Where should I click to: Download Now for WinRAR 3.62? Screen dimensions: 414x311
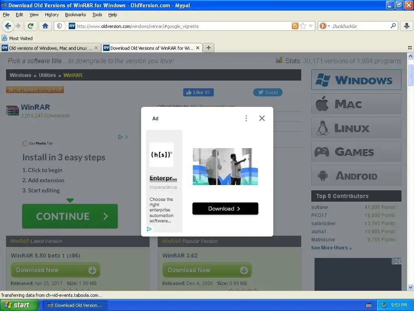pyautogui.click(x=207, y=270)
